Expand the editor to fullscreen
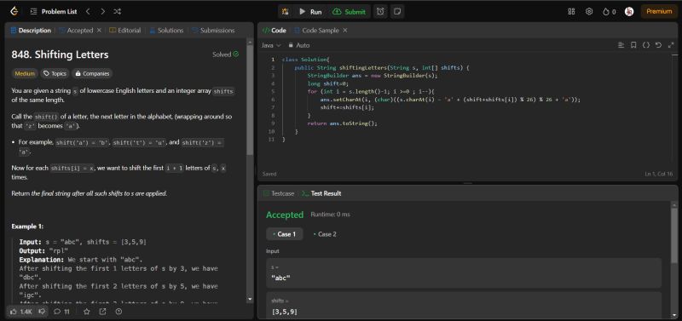682x321 pixels. pos(671,45)
